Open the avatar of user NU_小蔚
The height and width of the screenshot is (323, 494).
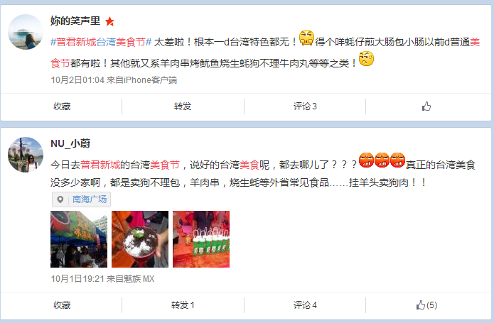pyautogui.click(x=26, y=155)
